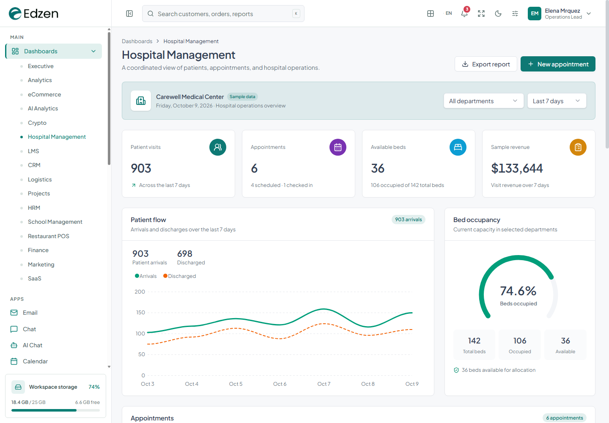Screen dimensions: 609x423
Task: Click the Email envelope icon
Action: coord(14,313)
